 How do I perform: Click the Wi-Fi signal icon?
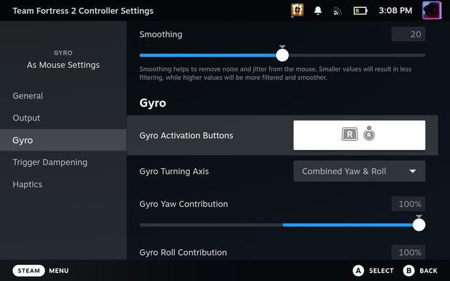pos(337,11)
